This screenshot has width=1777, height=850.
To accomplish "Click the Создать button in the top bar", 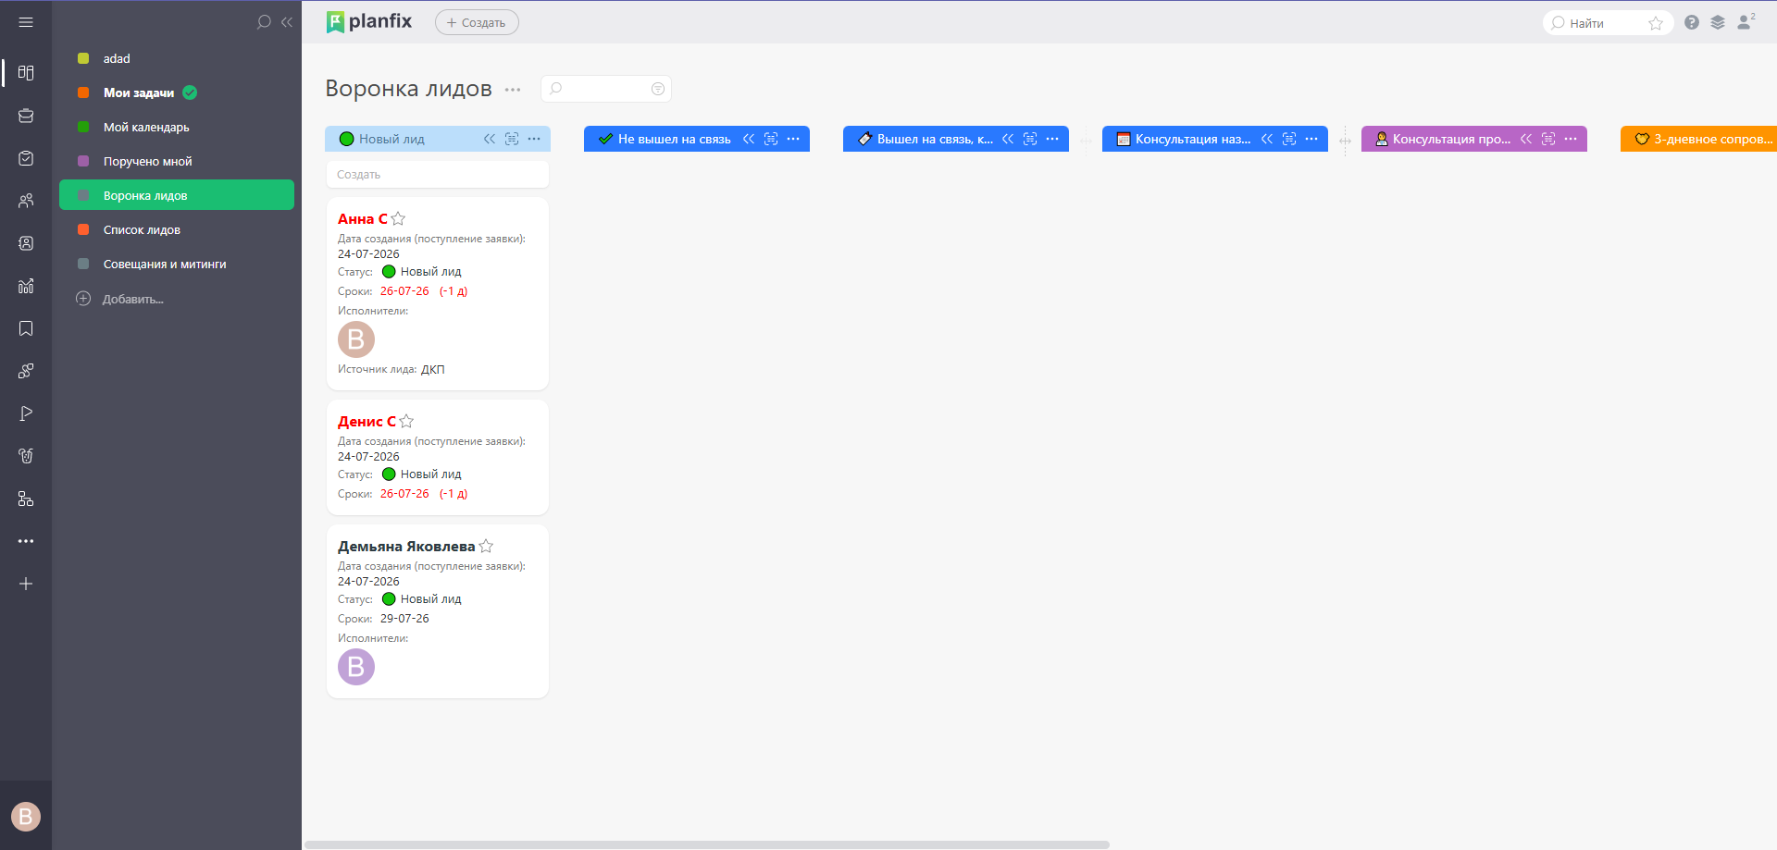I will (x=477, y=22).
